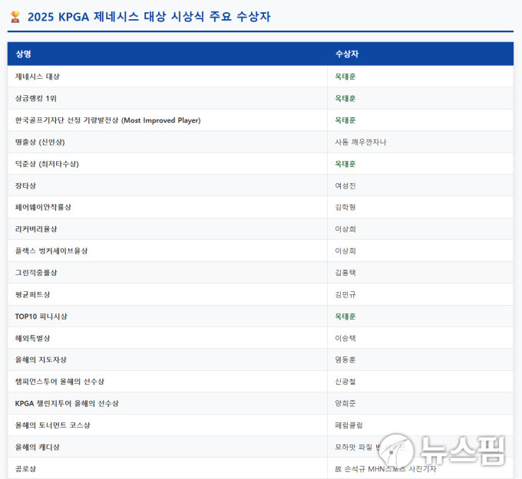
Task: Select the 덕춘상 (최저타수상) row label
Action: click(47, 164)
